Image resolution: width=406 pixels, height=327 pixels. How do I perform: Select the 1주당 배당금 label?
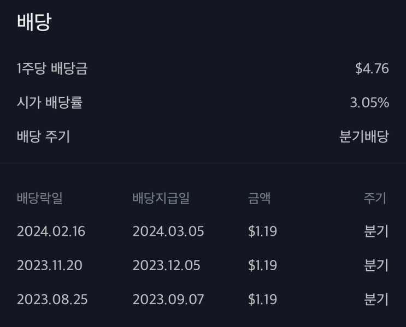pos(52,69)
